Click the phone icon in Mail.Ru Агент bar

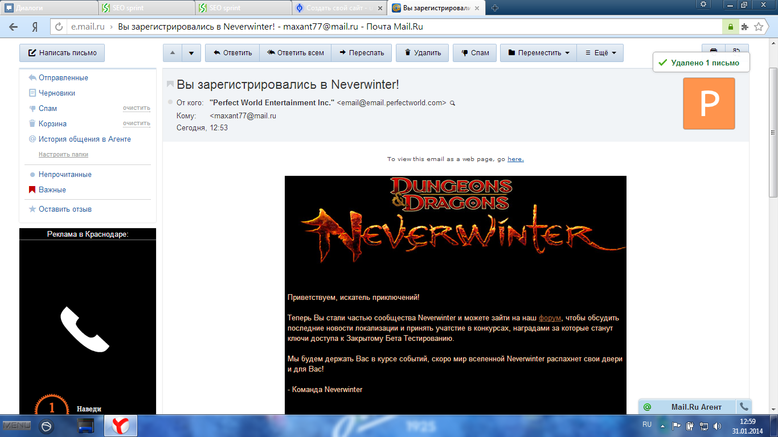tap(743, 407)
